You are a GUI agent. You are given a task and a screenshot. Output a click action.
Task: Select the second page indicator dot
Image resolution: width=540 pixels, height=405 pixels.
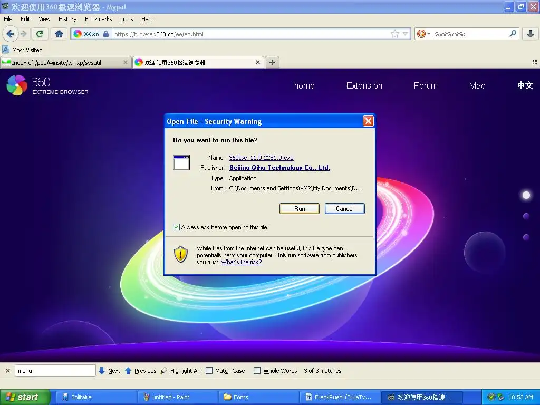(526, 216)
